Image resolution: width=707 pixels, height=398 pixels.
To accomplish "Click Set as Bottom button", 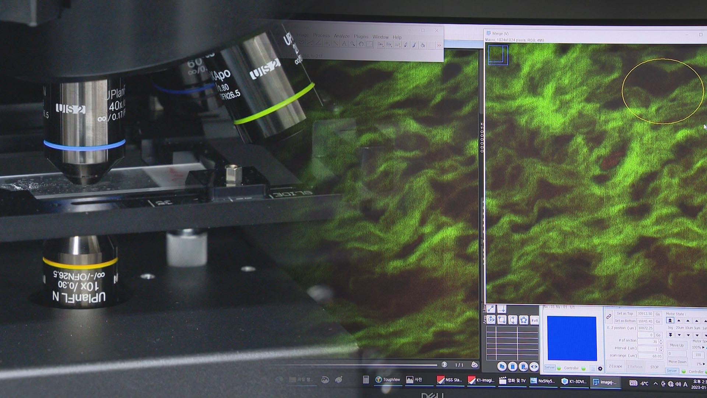I will [x=625, y=321].
